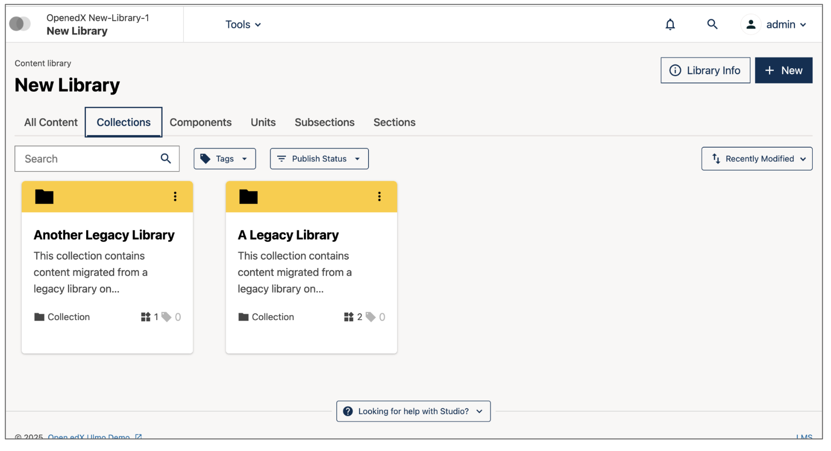Click the Open edX Ulmo Demo footer link
Viewport: 831px width, 451px height.
(89, 437)
